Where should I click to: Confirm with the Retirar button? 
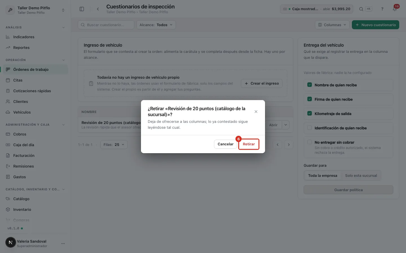[x=249, y=144]
